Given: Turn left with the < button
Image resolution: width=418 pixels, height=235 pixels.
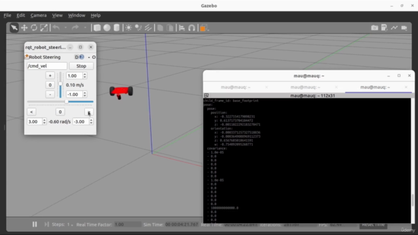Looking at the screenshot, I should coord(31,112).
